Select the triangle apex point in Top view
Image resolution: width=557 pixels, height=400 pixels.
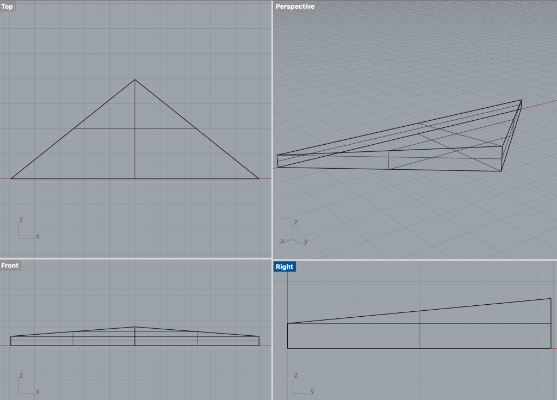pyautogui.click(x=135, y=80)
